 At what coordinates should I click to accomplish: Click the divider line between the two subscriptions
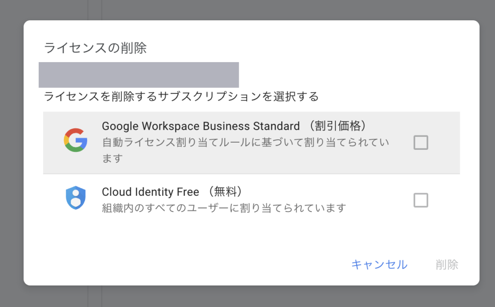251,174
